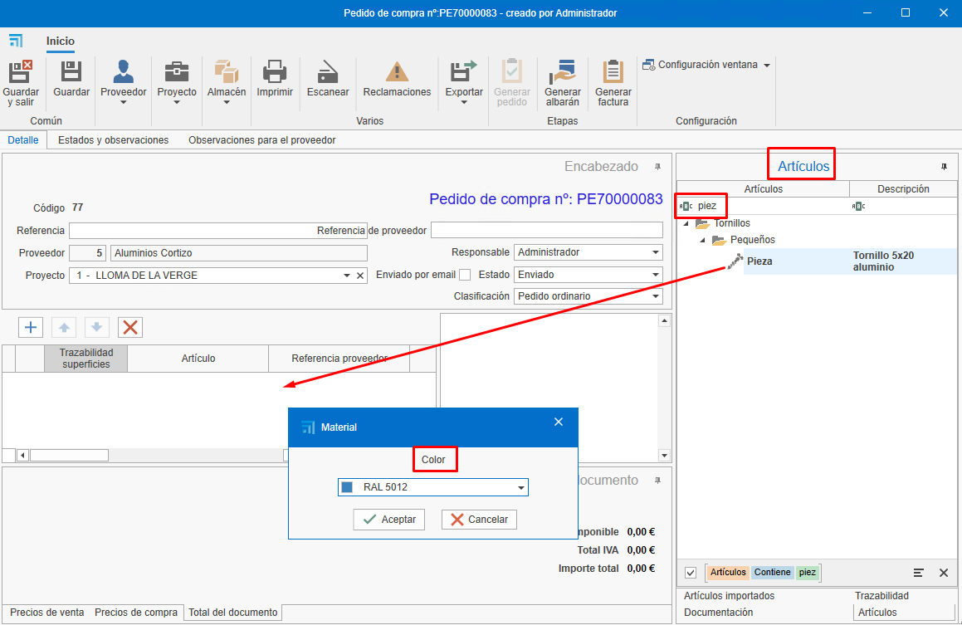Click the Descripción filter field
The image size is (962, 625).
coord(903,206)
